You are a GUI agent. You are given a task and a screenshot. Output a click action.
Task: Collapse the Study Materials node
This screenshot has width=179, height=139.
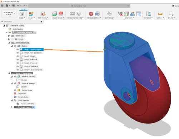click(12, 100)
